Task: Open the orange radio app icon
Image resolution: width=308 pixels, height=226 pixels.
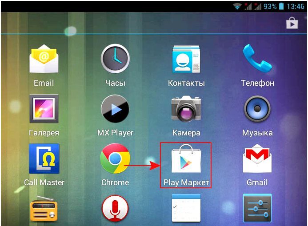Action: coord(44,209)
